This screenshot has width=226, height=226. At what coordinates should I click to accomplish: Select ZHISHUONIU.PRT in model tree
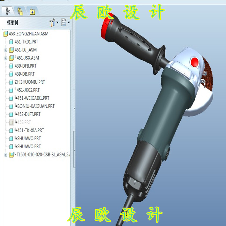30,82
